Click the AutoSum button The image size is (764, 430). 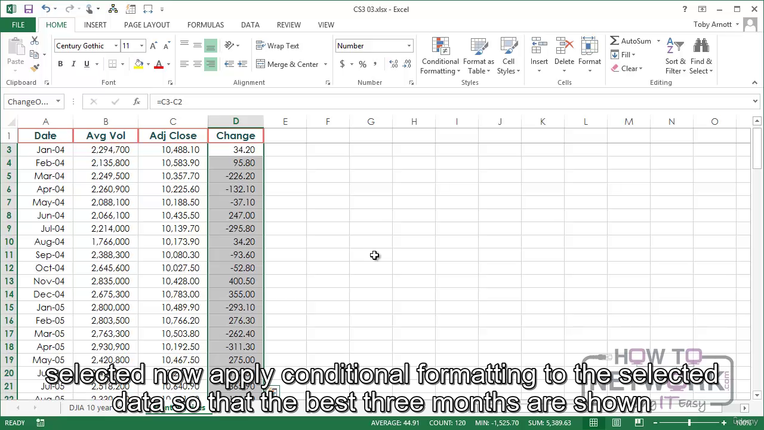click(630, 41)
